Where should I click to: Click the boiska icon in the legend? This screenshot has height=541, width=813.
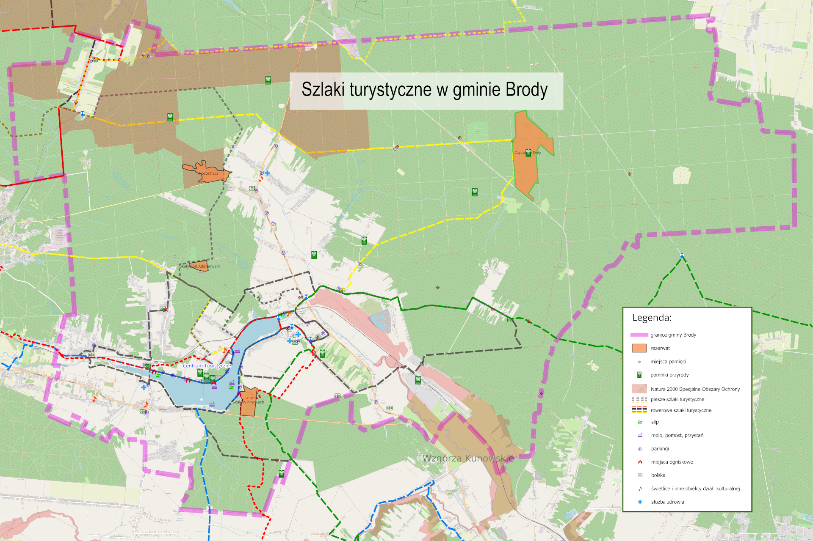point(640,475)
